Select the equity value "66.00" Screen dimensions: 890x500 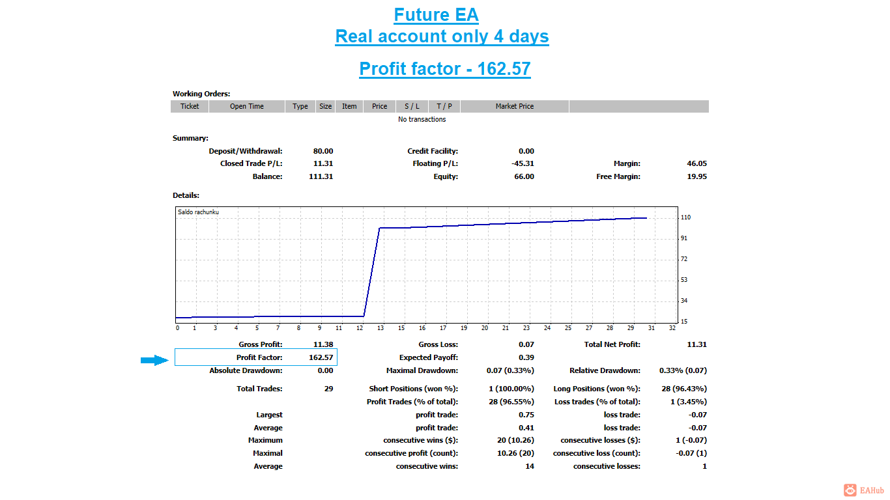[x=524, y=176]
